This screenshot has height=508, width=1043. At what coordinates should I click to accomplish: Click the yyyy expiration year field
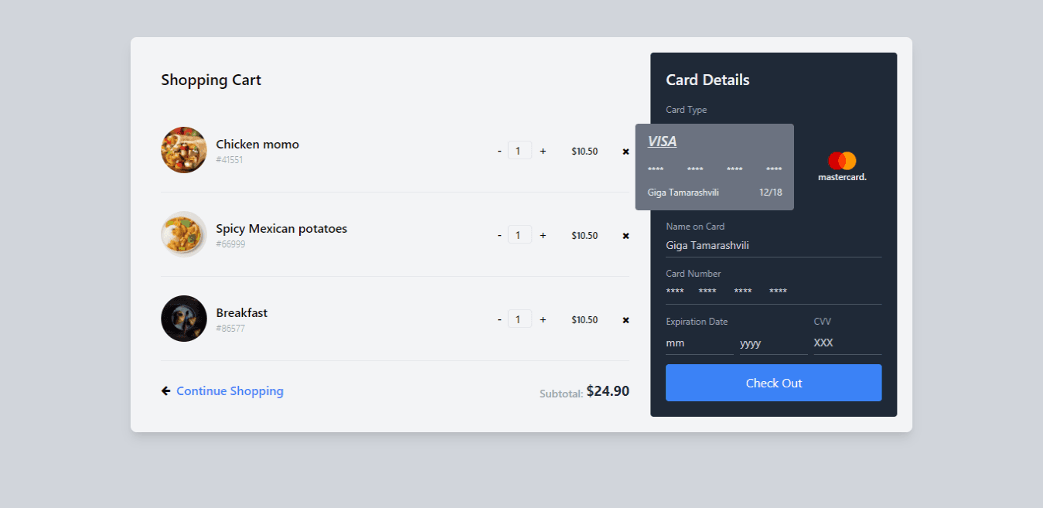(769, 343)
